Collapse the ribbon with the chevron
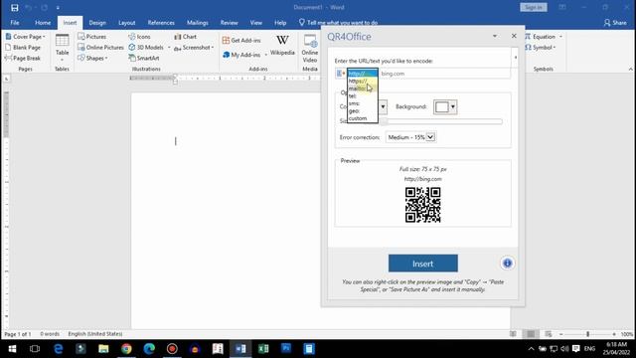The width and height of the screenshot is (636, 358). coord(630,69)
